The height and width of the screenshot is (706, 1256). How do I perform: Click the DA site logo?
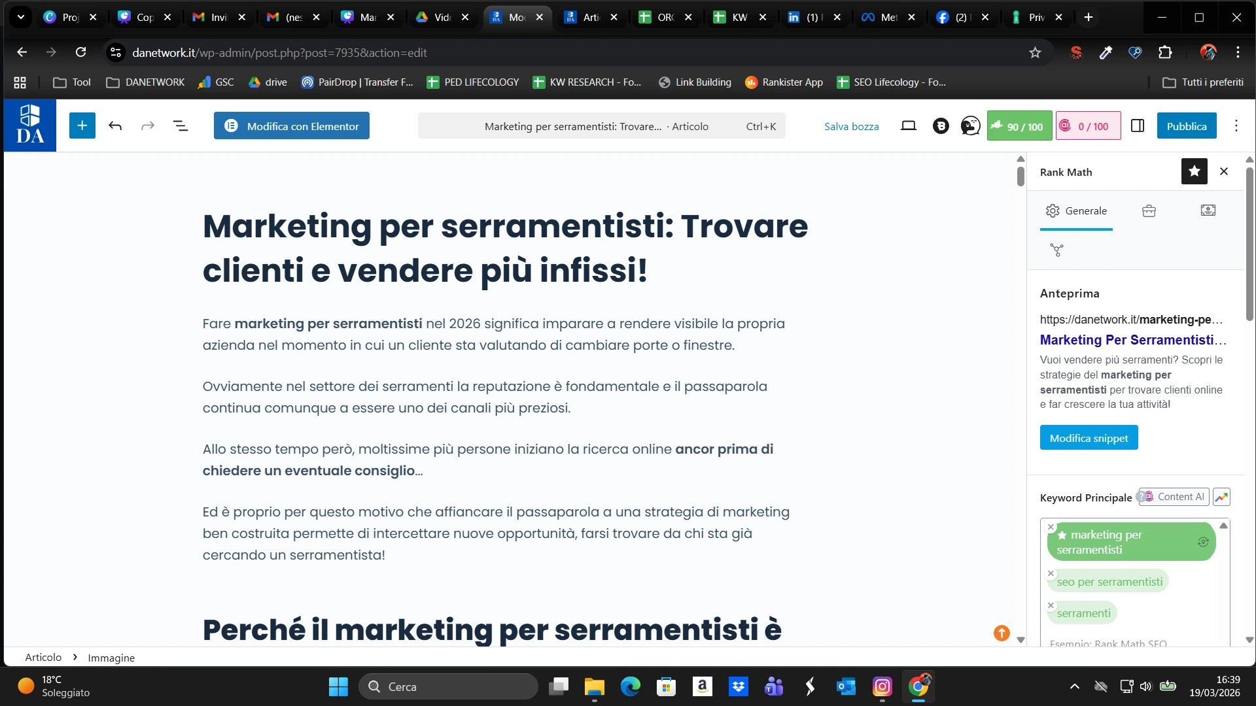point(30,126)
